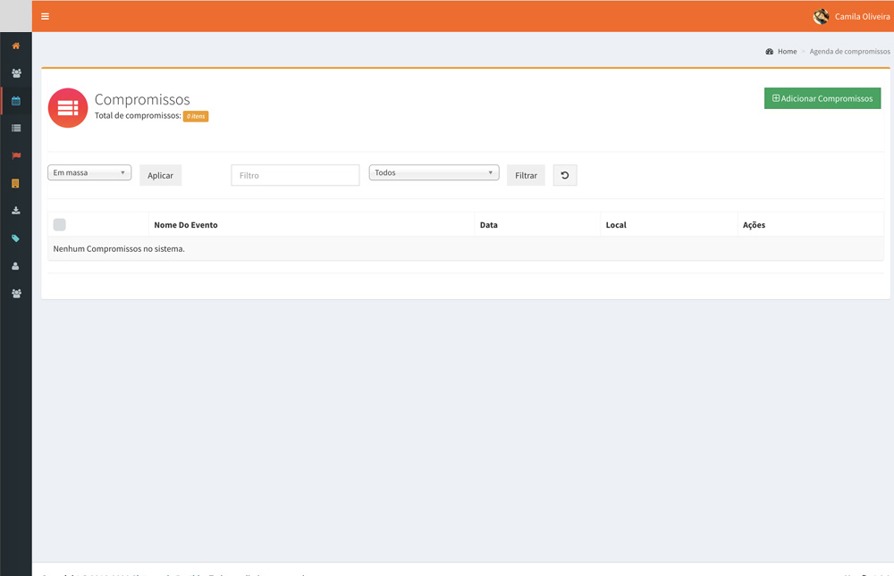Go to Home via the breadcrumb
Screen dimensions: 894x576
[787, 51]
